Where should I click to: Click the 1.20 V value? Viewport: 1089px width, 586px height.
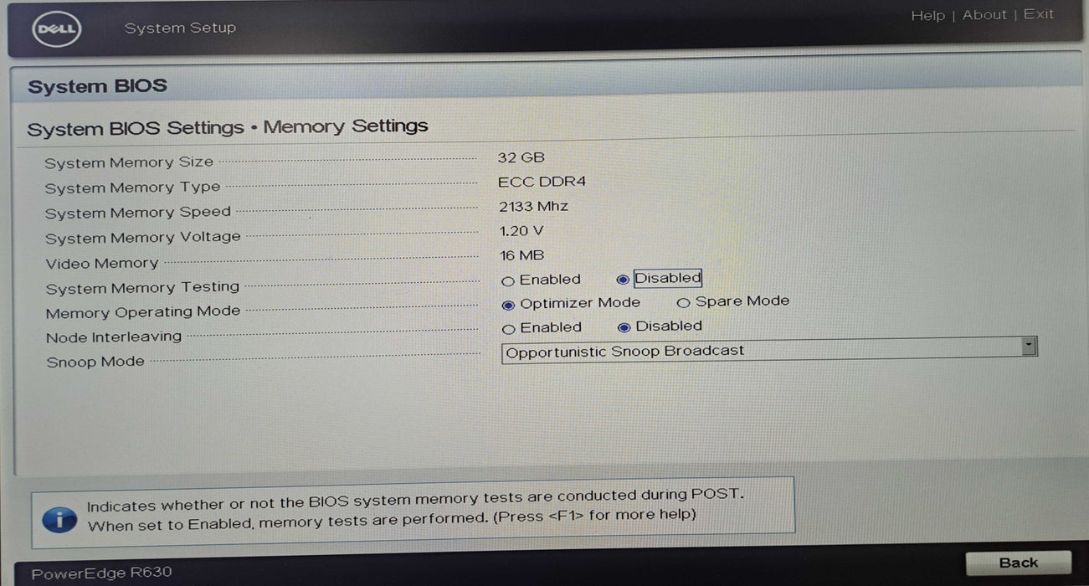click(521, 231)
